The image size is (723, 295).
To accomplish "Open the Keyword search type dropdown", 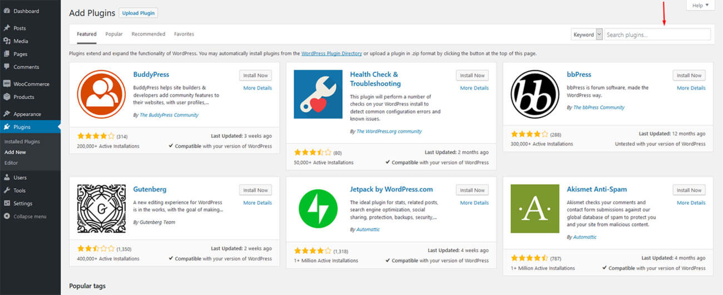I will [587, 35].
